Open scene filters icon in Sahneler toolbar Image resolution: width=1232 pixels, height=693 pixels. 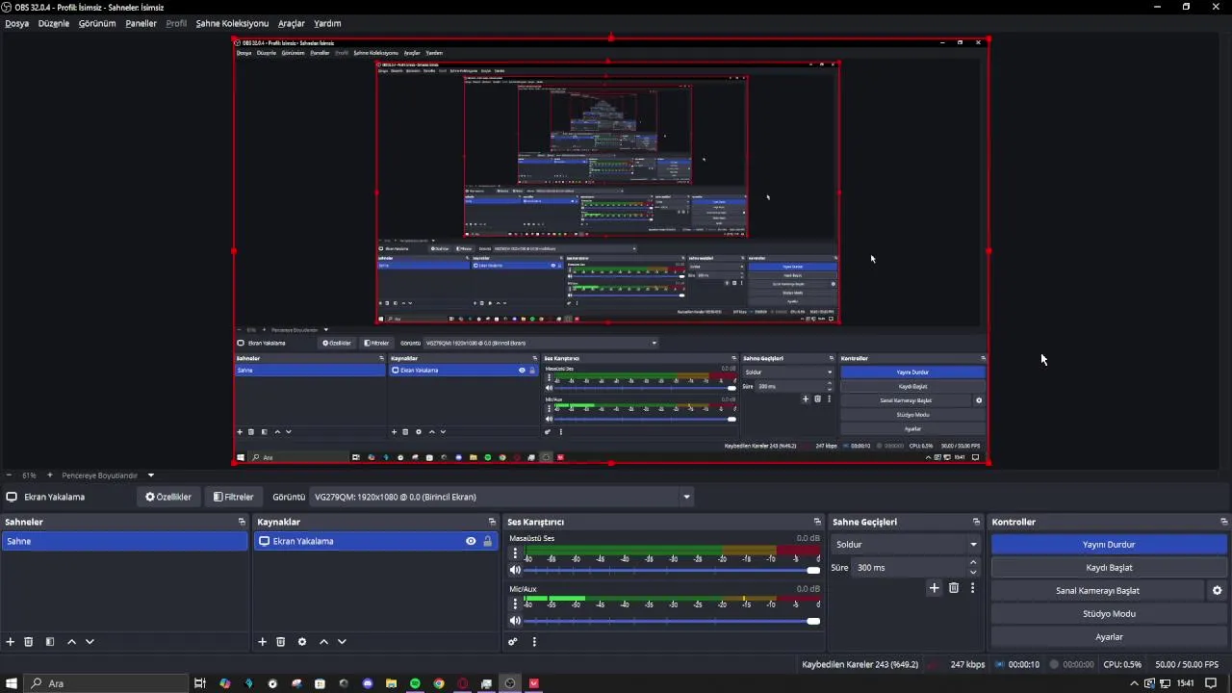point(50,642)
